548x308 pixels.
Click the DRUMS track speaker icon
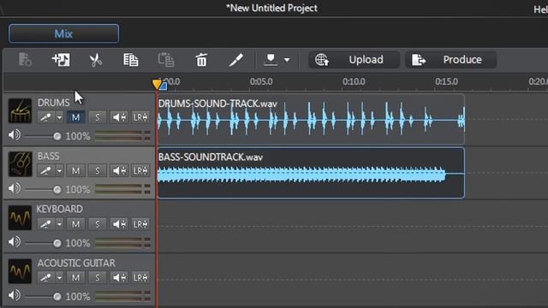[15, 135]
